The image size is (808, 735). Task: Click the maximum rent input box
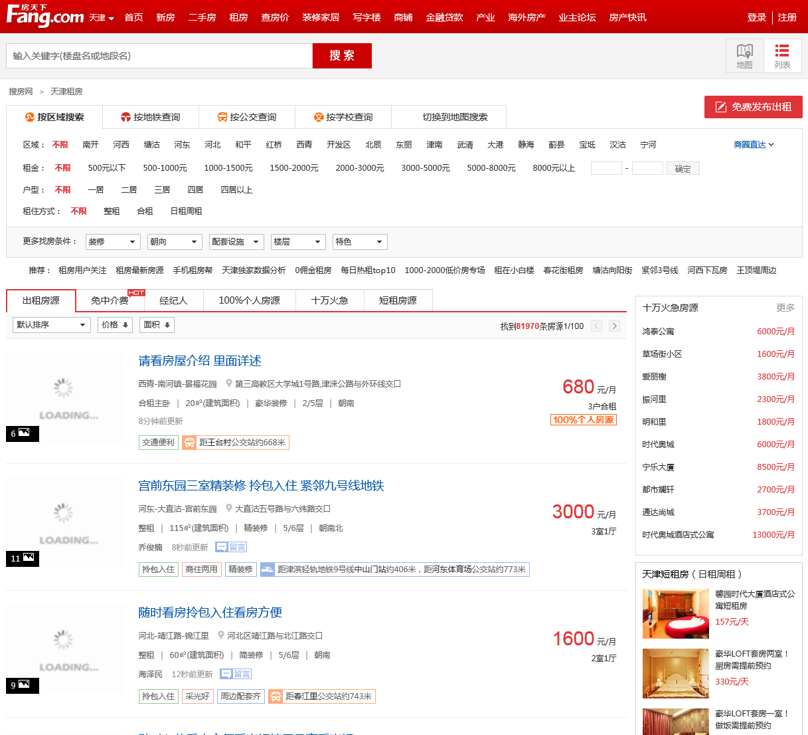(647, 168)
